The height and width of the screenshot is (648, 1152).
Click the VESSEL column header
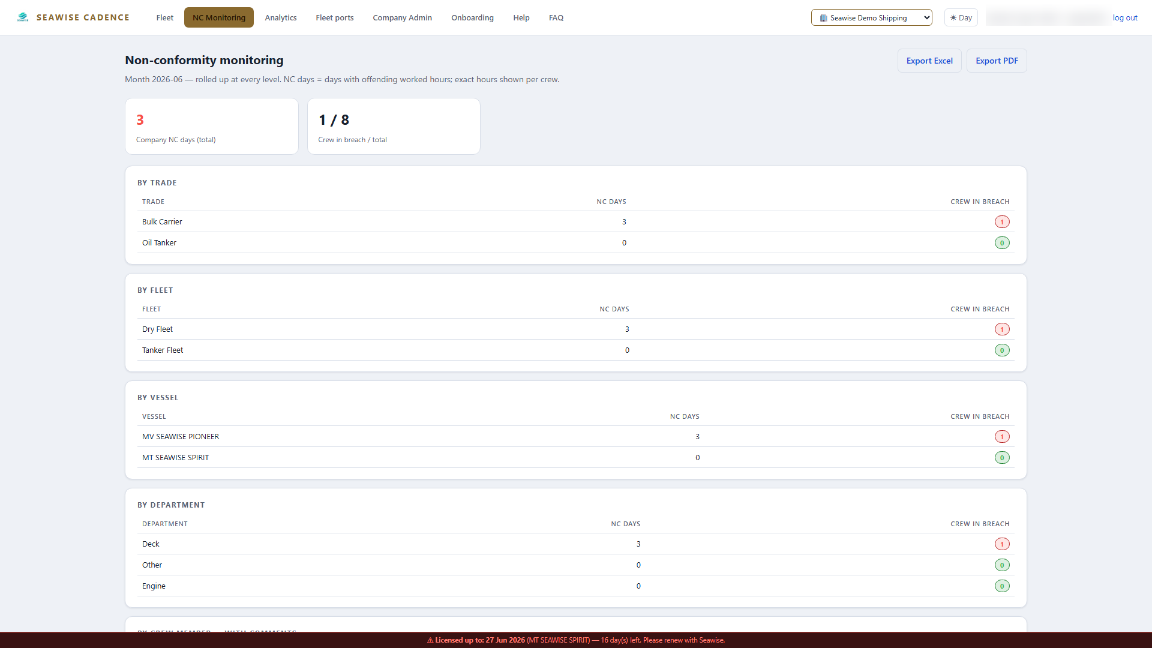coord(154,416)
